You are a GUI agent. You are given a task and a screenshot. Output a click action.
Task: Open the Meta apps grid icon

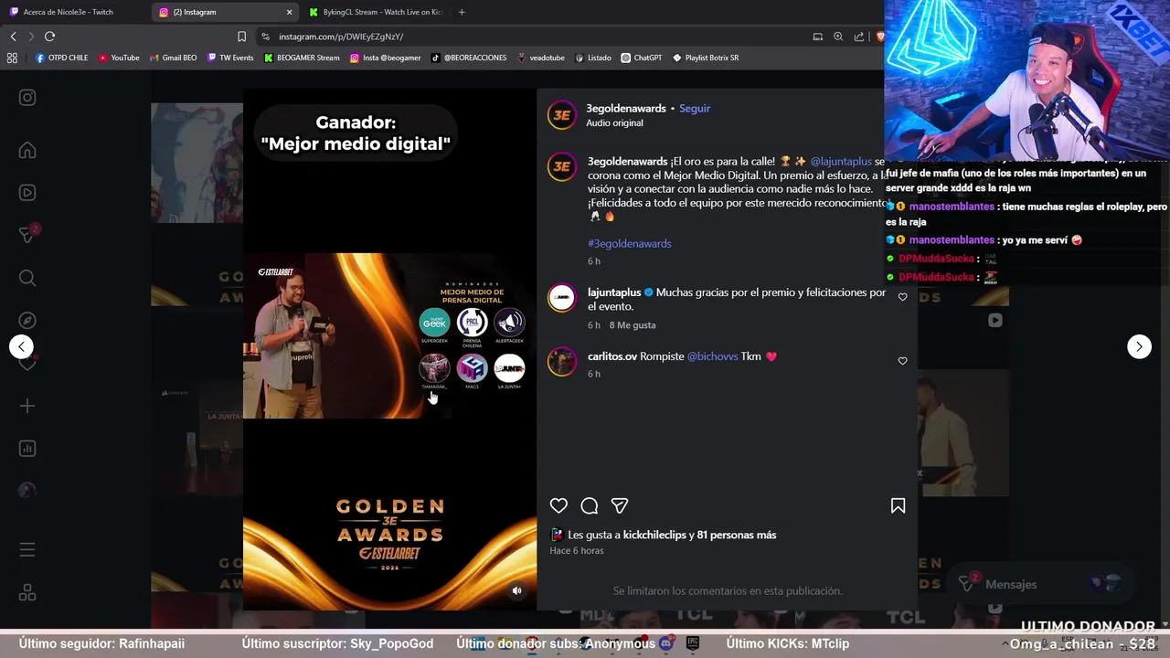(x=27, y=593)
